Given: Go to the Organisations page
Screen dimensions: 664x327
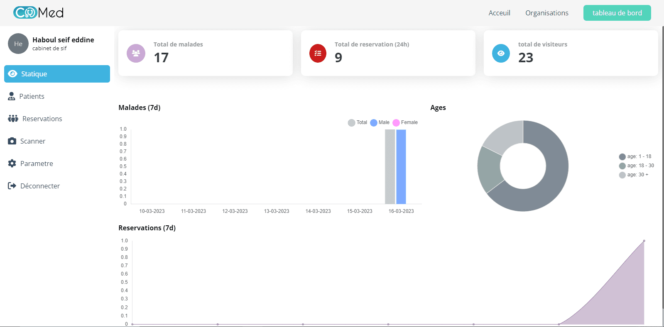Looking at the screenshot, I should [546, 13].
